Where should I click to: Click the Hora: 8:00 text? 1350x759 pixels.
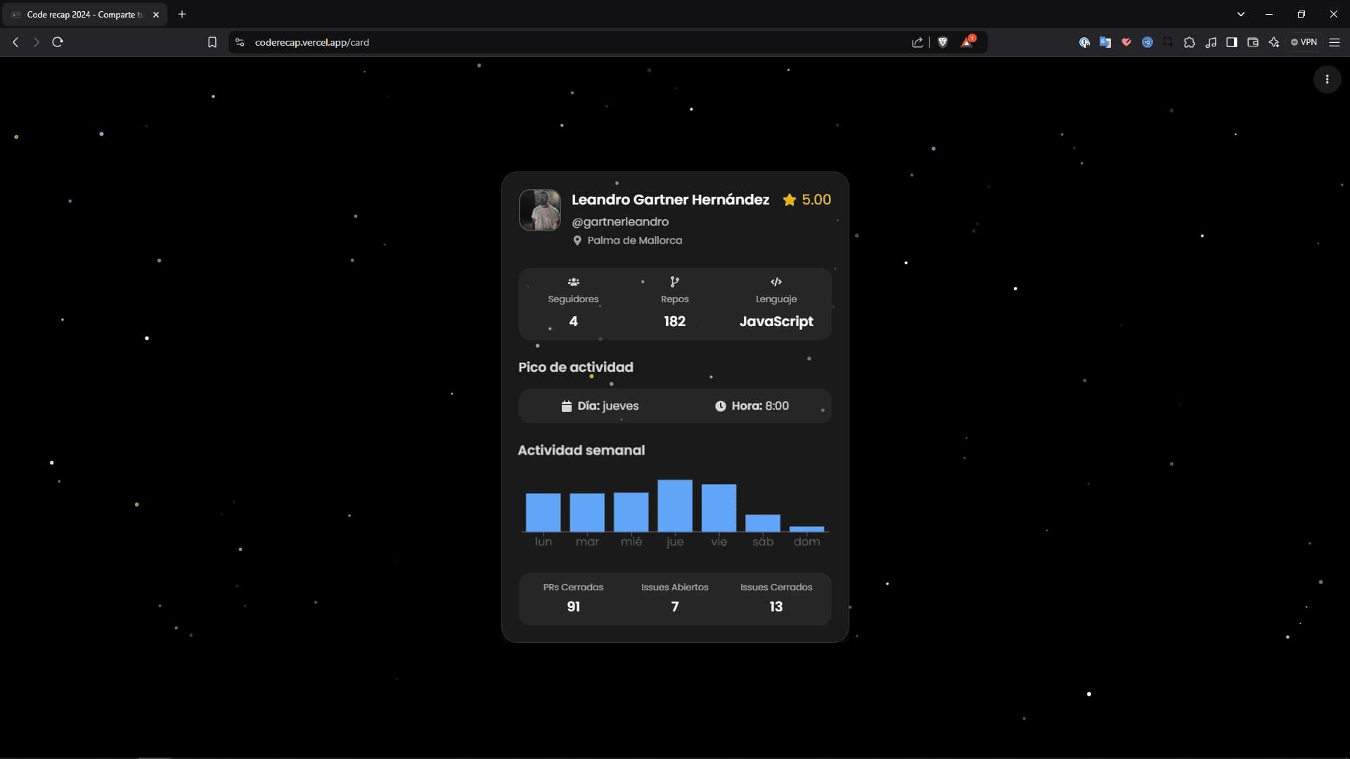pos(759,406)
